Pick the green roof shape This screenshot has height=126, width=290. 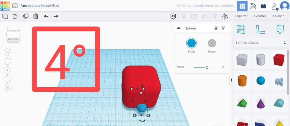pos(242,103)
